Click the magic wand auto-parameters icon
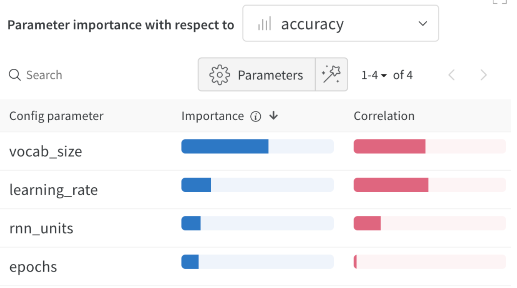The width and height of the screenshot is (517, 288). tap(331, 74)
